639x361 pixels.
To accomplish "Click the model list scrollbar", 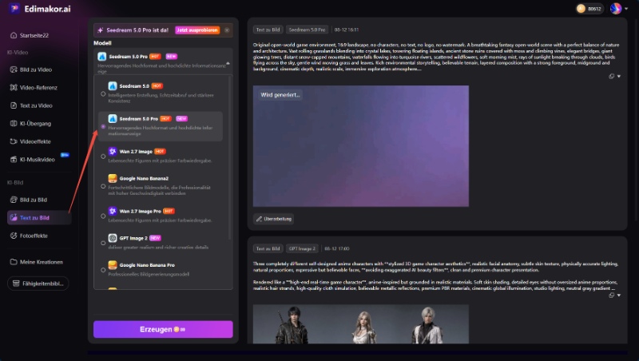I will (230, 159).
